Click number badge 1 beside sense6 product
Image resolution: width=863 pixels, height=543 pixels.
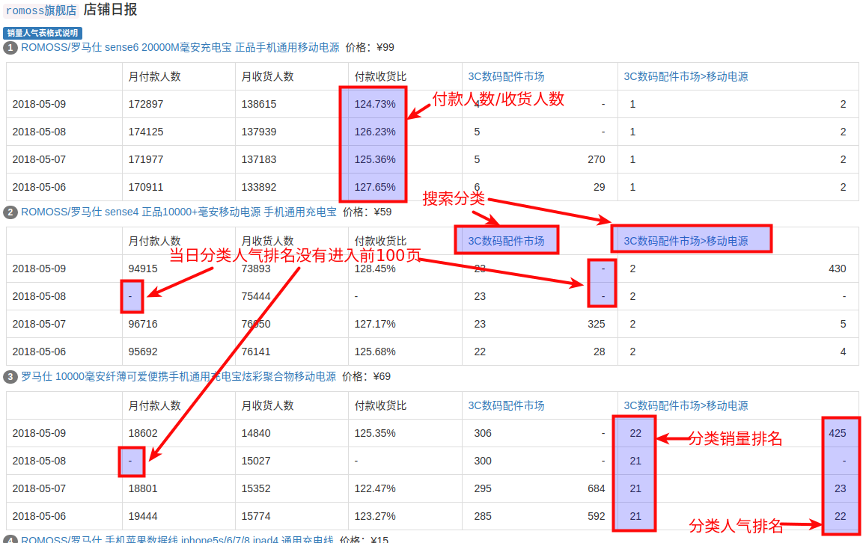[10, 48]
